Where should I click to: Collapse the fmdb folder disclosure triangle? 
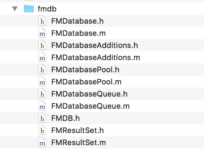[15, 9]
